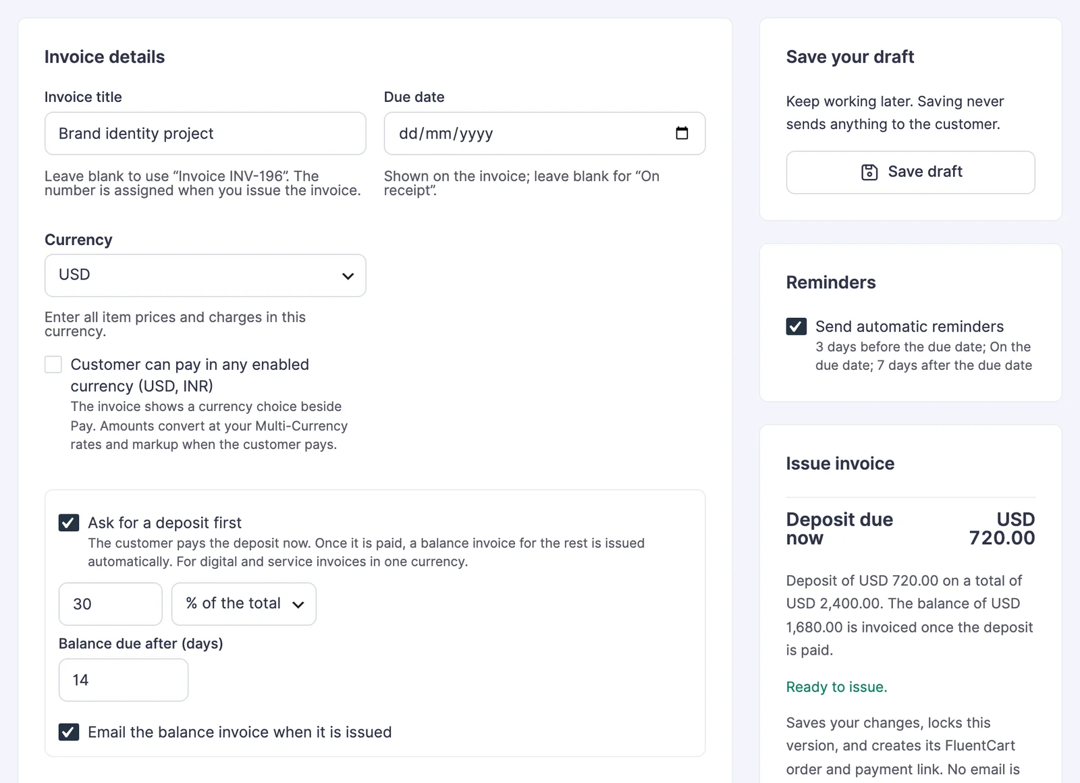Click the 'Issue invoice' heading
The height and width of the screenshot is (783, 1080).
click(840, 464)
